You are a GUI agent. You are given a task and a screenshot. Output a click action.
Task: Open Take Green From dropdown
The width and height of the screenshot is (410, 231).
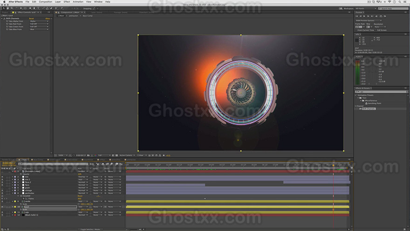pos(39,27)
